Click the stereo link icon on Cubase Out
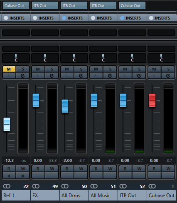This screenshot has height=203, width=177. (x=152, y=186)
